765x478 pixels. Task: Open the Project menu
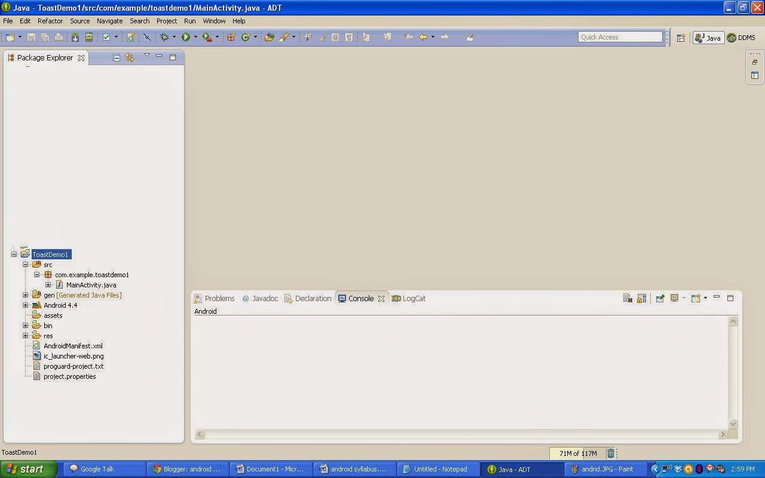click(167, 21)
